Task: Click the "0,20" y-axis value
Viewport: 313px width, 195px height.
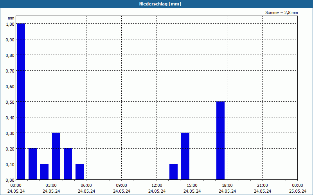Action: click(x=10, y=149)
